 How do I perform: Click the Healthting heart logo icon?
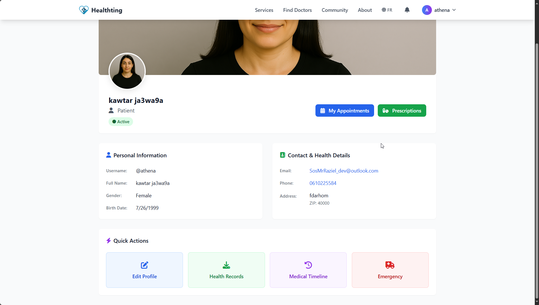pos(84,10)
